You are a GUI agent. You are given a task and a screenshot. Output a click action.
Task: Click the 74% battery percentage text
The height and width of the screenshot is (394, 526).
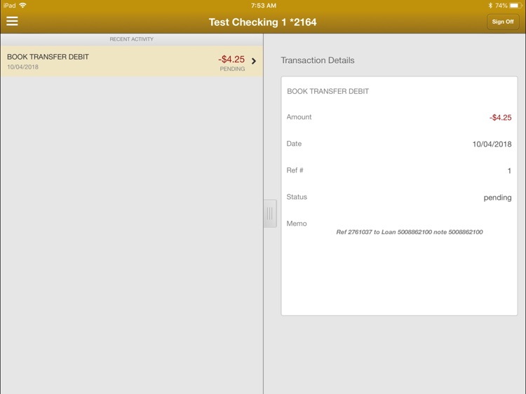tap(501, 6)
